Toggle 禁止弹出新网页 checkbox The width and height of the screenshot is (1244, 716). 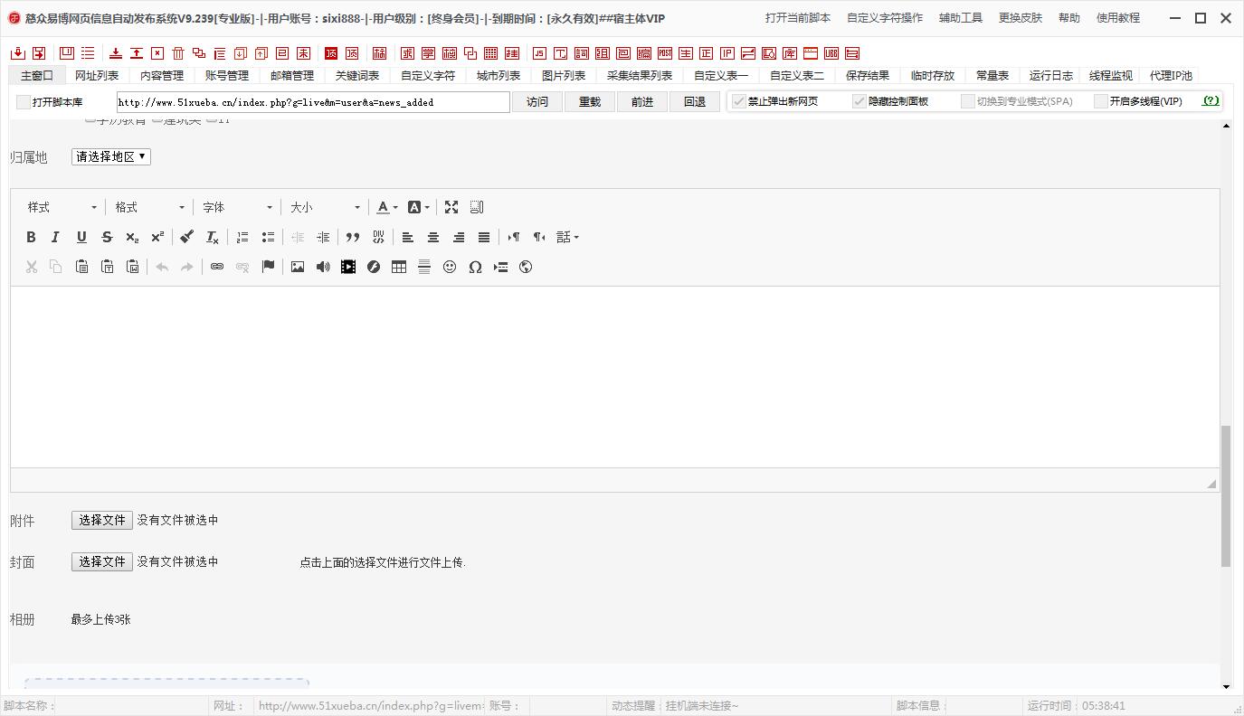pos(739,101)
